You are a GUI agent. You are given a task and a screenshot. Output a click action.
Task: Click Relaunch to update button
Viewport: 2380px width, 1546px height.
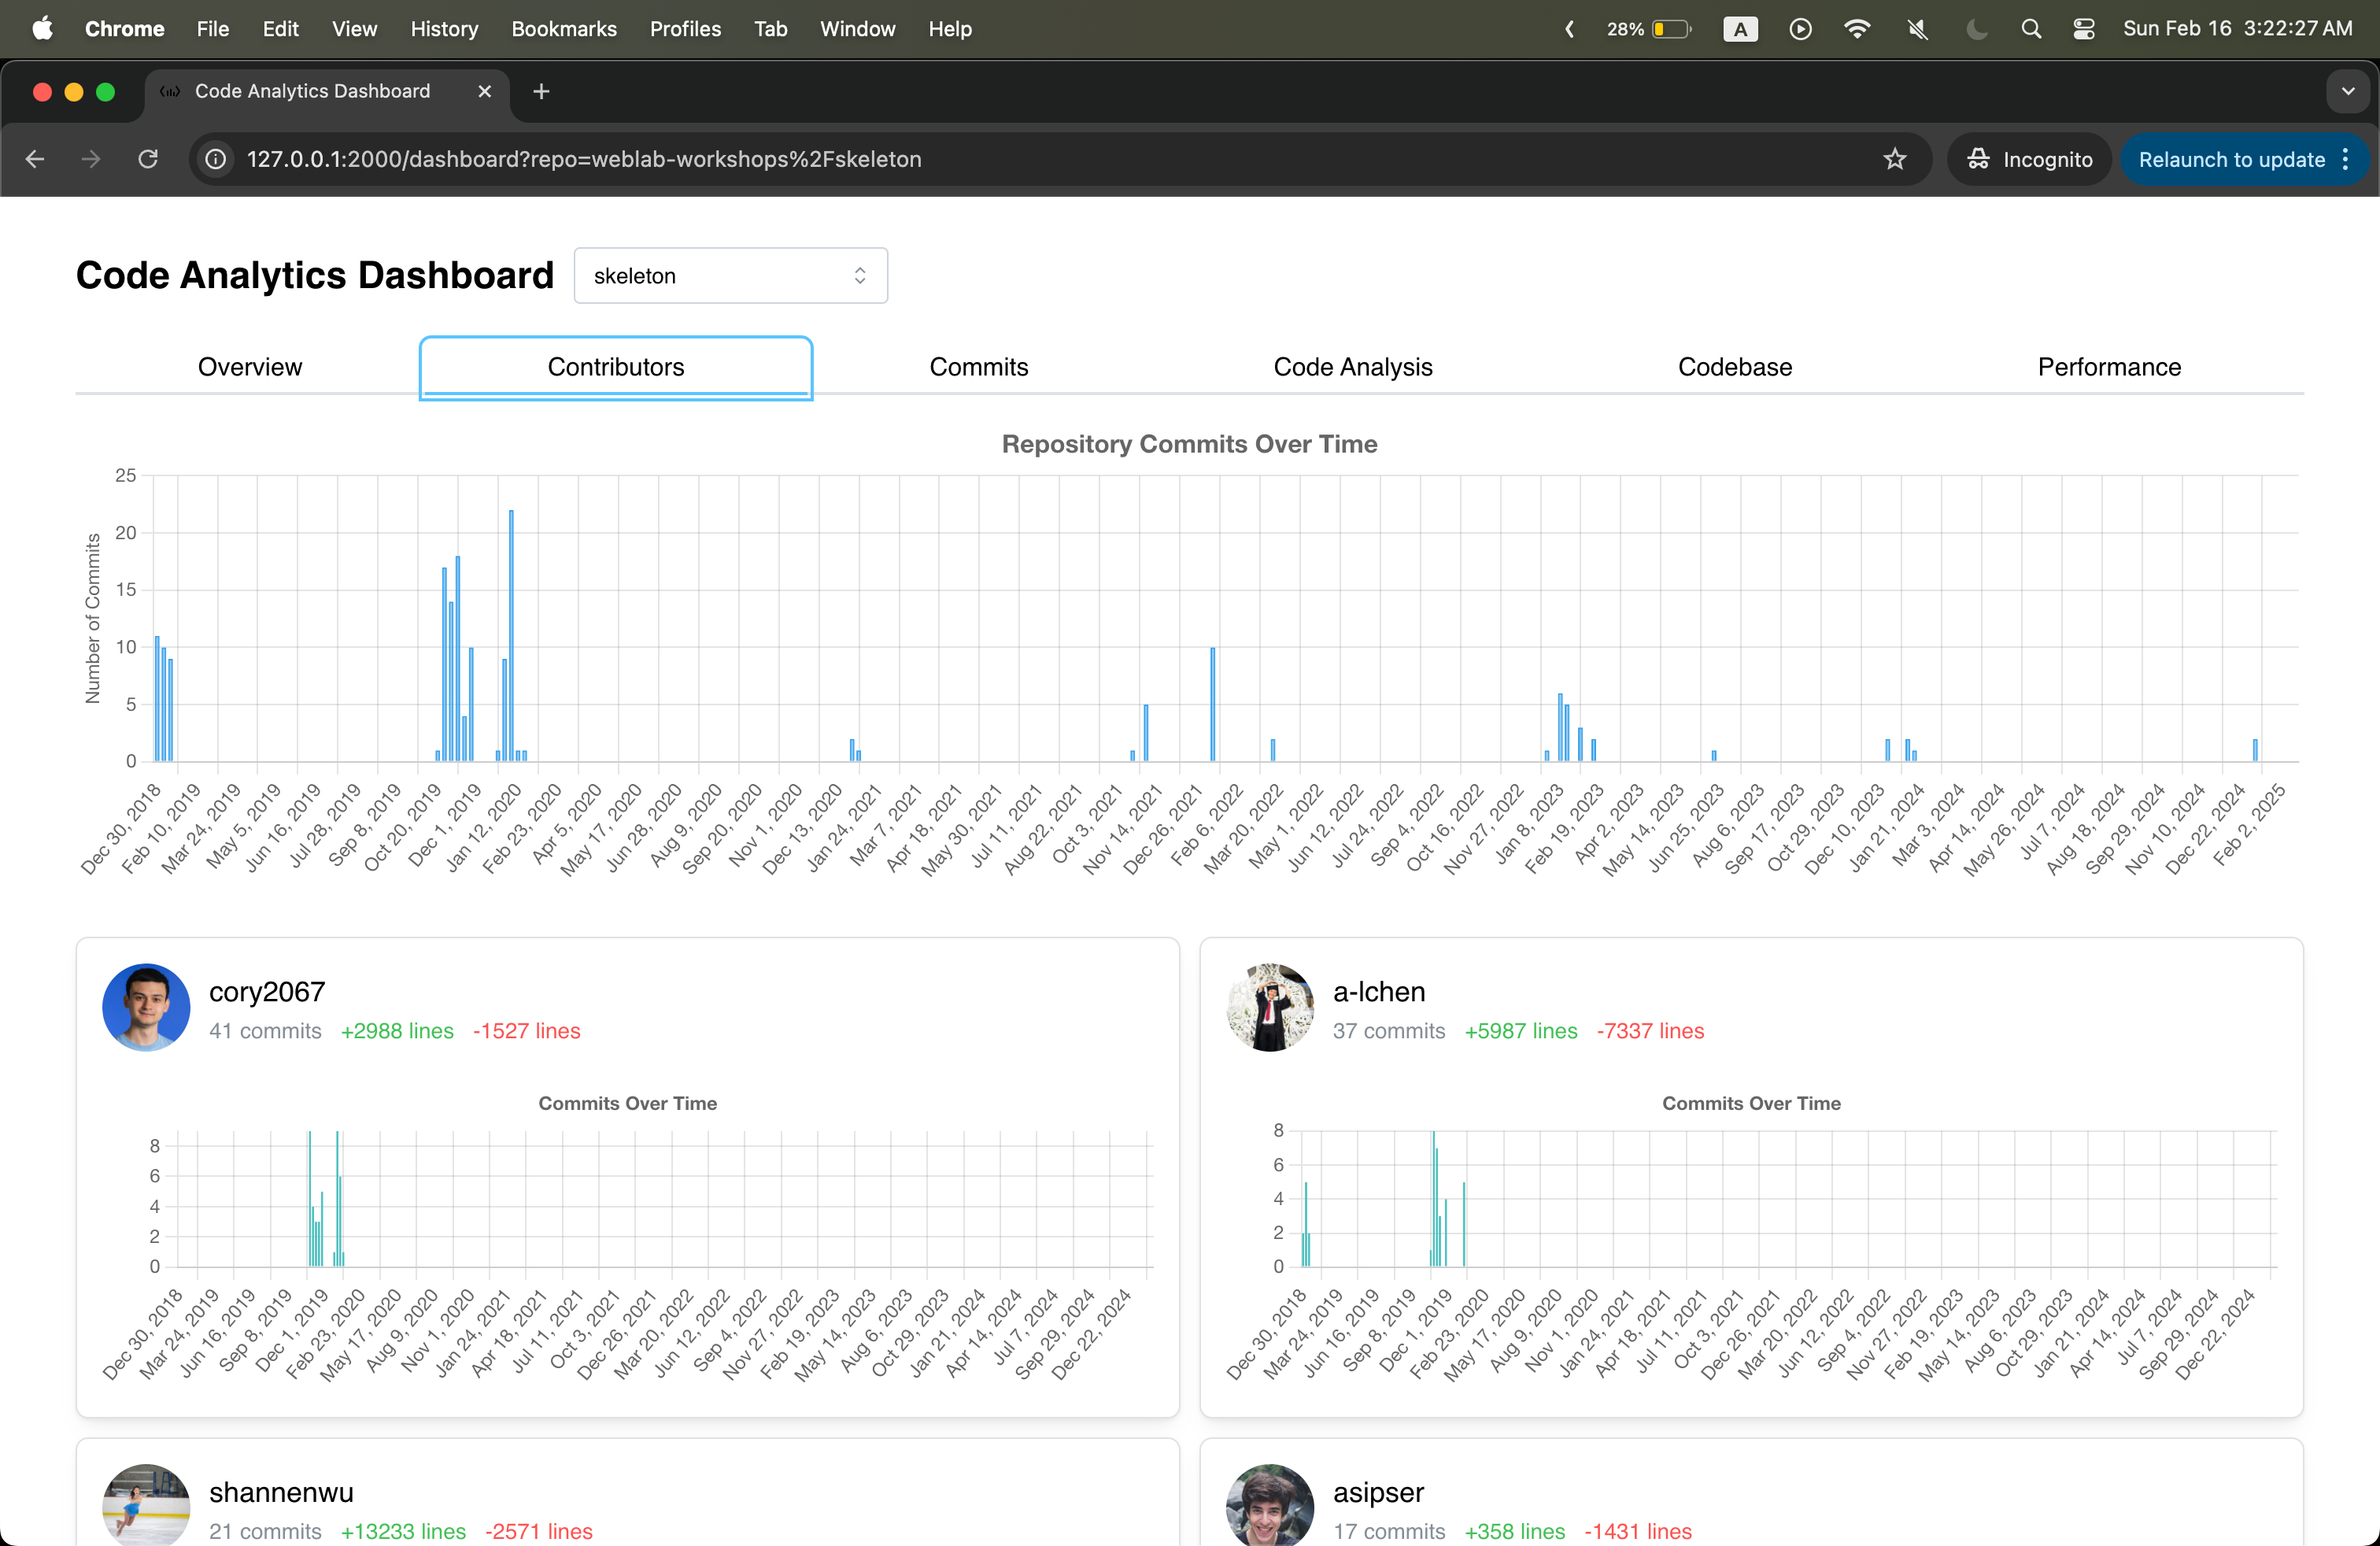click(2231, 159)
